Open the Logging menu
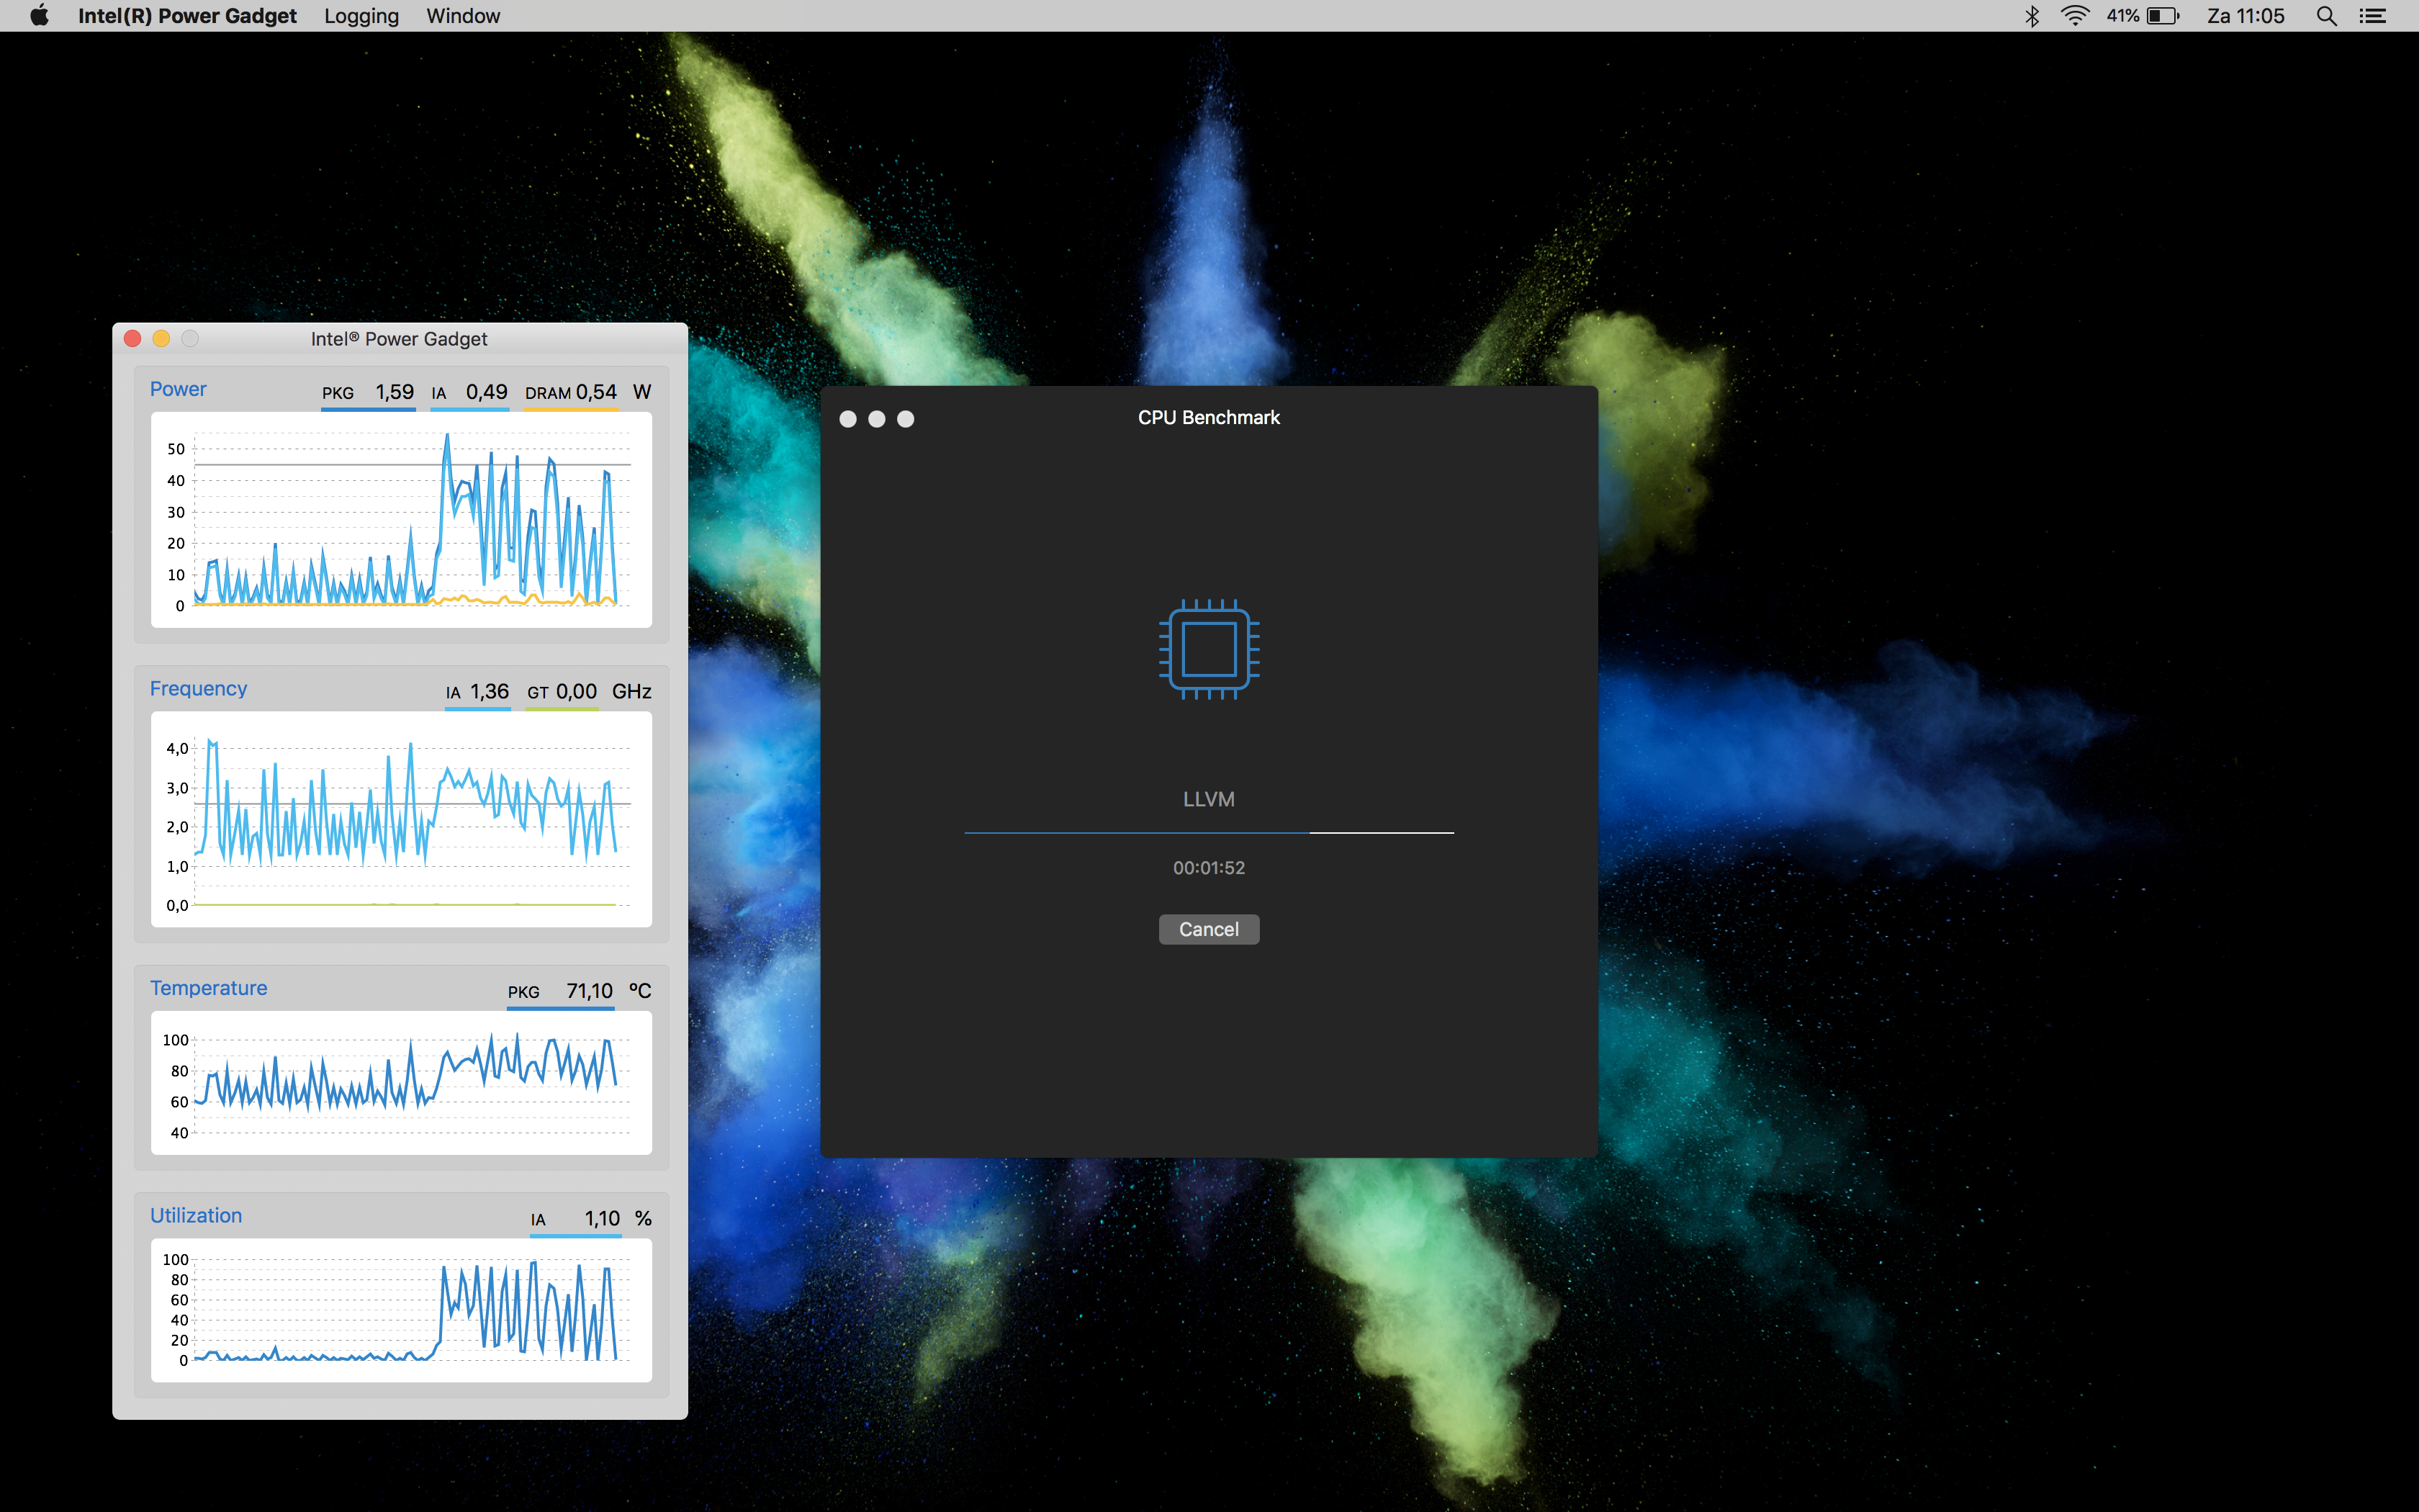Image resolution: width=2419 pixels, height=1512 pixels. pyautogui.click(x=361, y=16)
